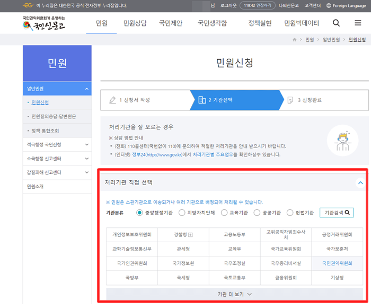Expand the 적극행정 국민신청 sidebar menu
Viewport: 371px width, 304px height.
pos(86,144)
